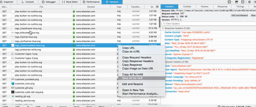The image size is (256, 107).
Task: Click the customer_gilt.png thumbnail icon
Action: click(x=13, y=88)
